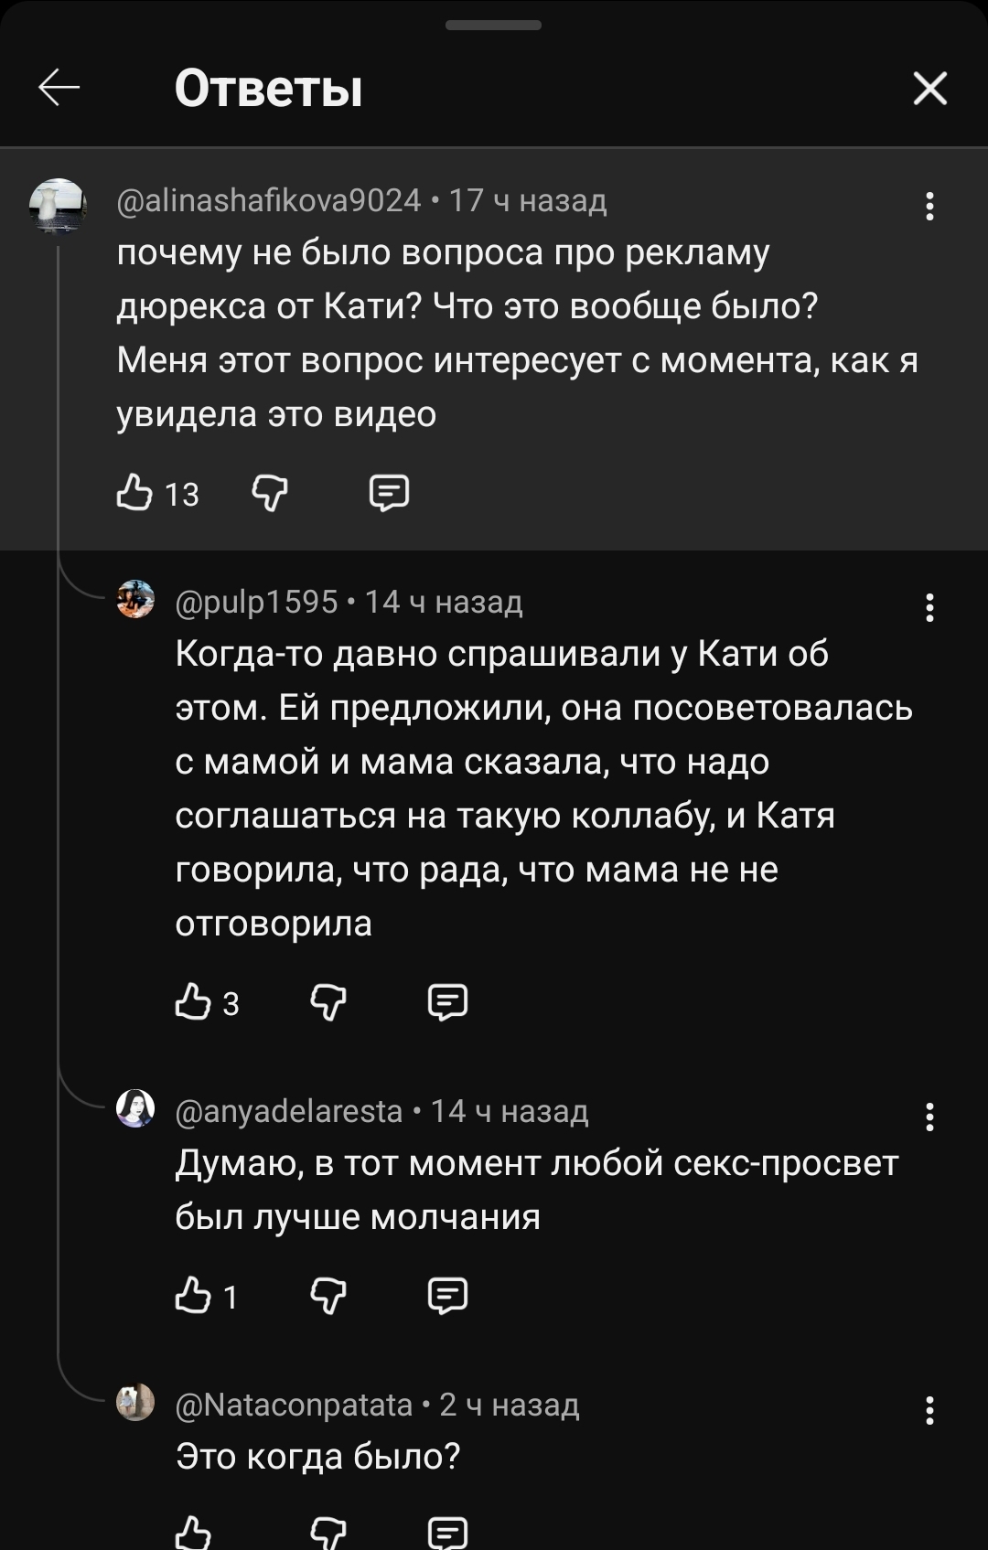Screen dimensions: 988x1550
Task: Like the comment by @alinashafikova9024
Action: tap(135, 493)
